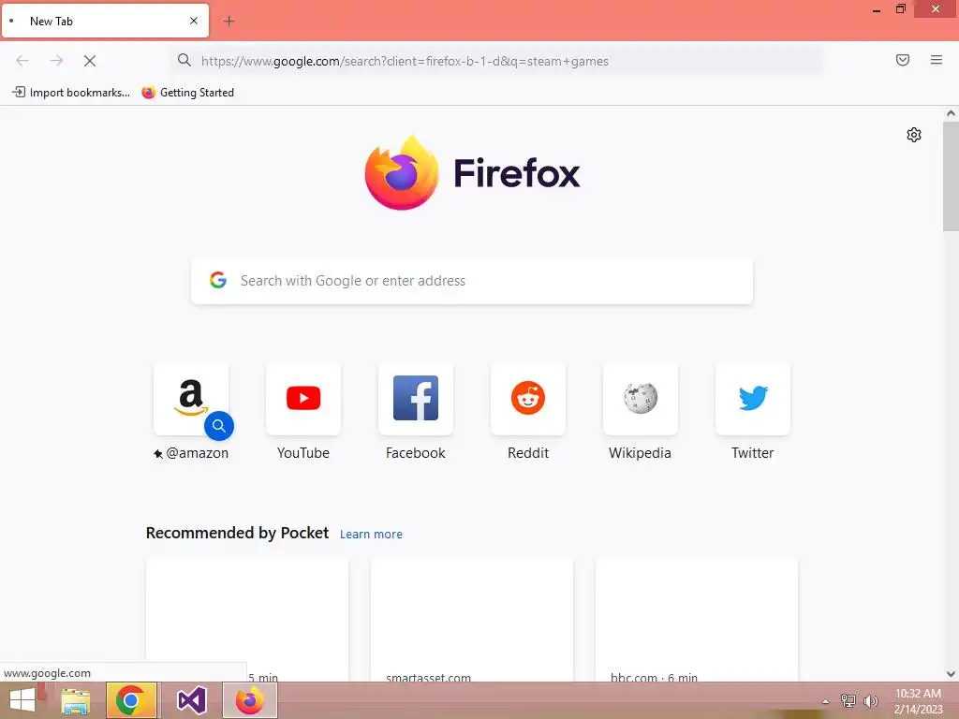
Task: Focus the URL address bar
Action: pos(496,61)
